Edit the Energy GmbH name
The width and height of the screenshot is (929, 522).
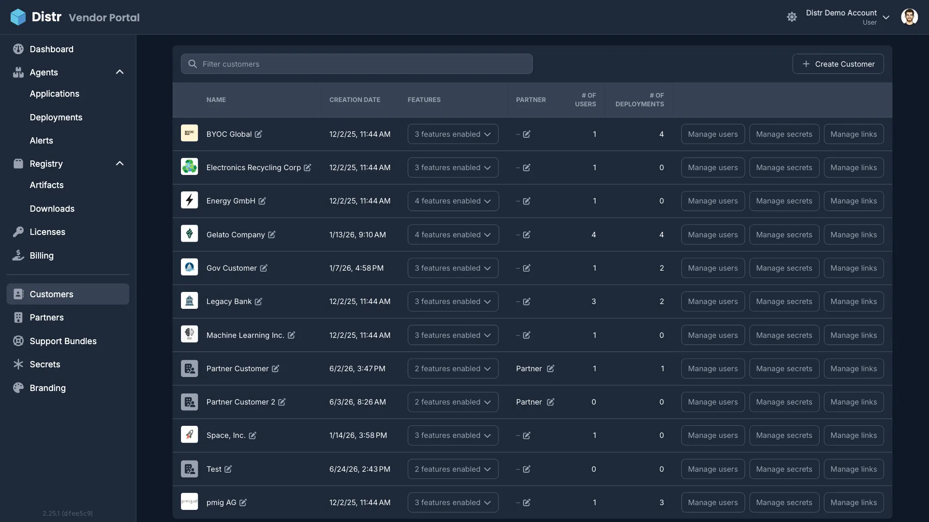[262, 201]
